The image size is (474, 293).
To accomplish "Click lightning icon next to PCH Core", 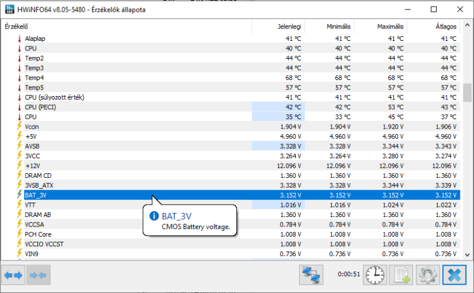I will pyautogui.click(x=20, y=234).
